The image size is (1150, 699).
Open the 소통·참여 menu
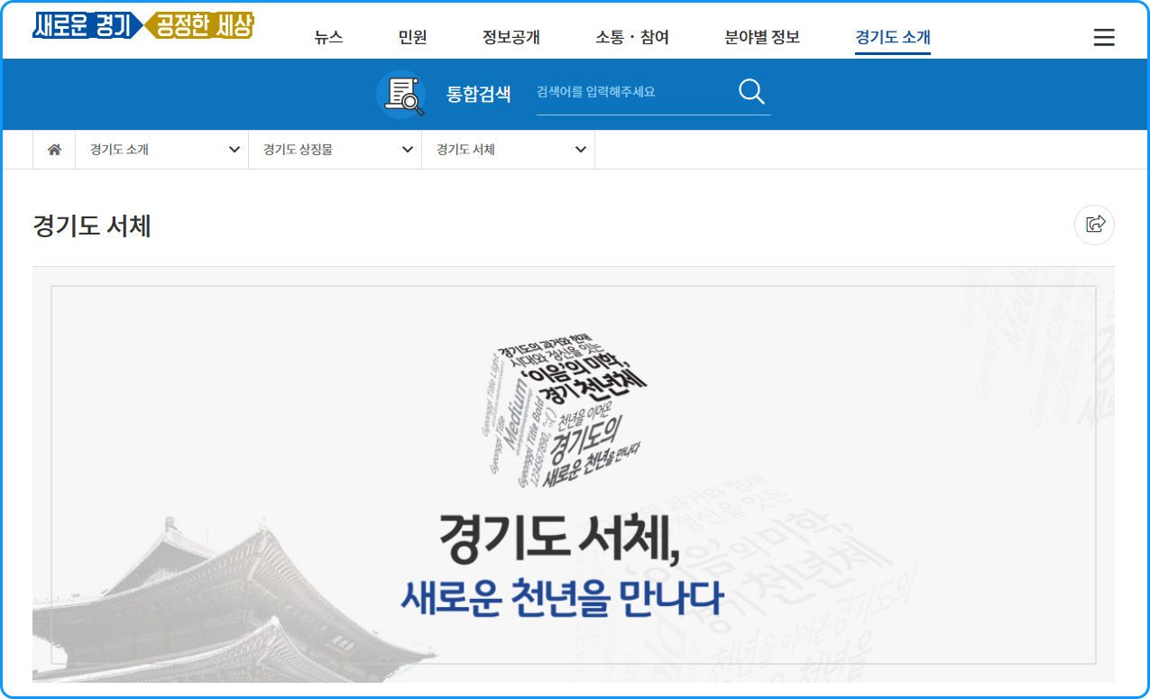pyautogui.click(x=632, y=37)
